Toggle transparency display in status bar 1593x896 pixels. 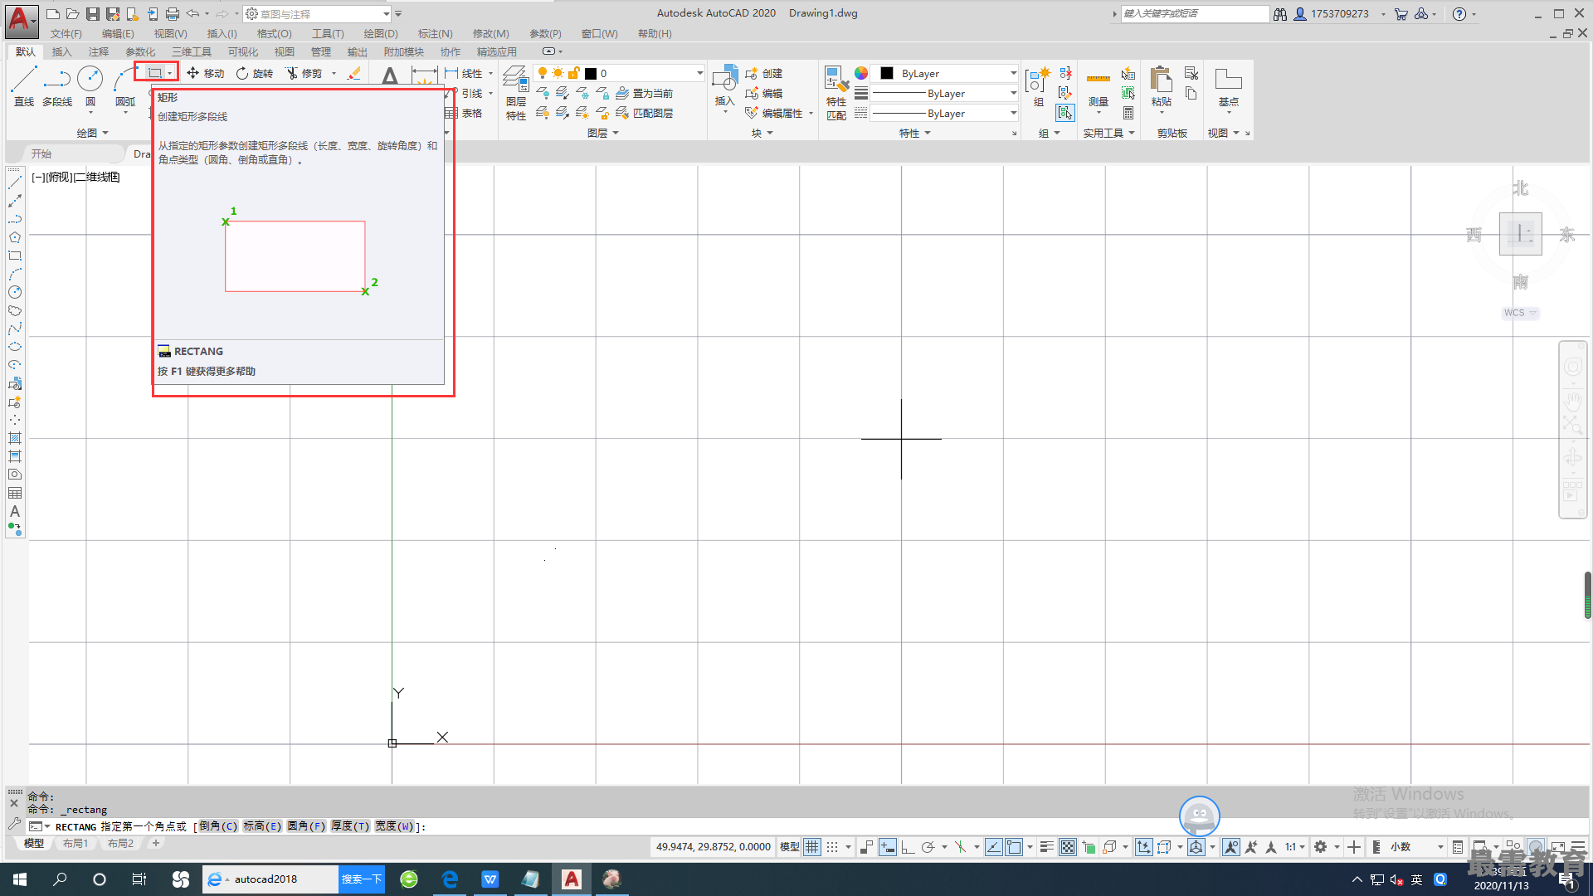point(1068,847)
